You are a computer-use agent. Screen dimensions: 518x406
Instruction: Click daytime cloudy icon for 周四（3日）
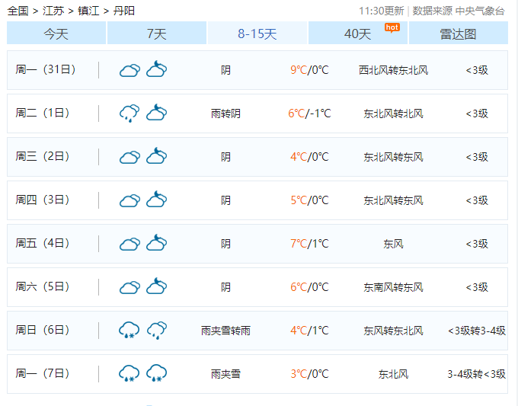tap(129, 200)
